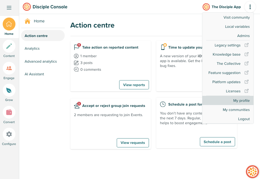Open the hamburger menu icon

[9, 8]
